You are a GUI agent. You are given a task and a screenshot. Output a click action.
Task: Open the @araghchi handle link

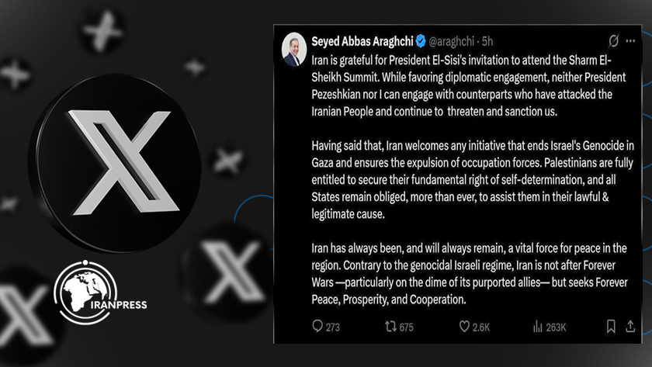point(452,40)
